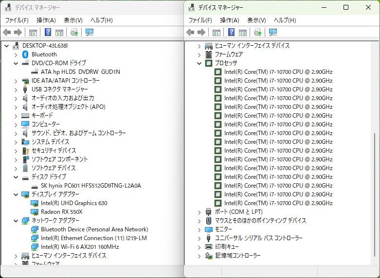This screenshot has height=278, width=380.
Task: Click Back arrow in left Device Manager toolbar
Action: 7,32
